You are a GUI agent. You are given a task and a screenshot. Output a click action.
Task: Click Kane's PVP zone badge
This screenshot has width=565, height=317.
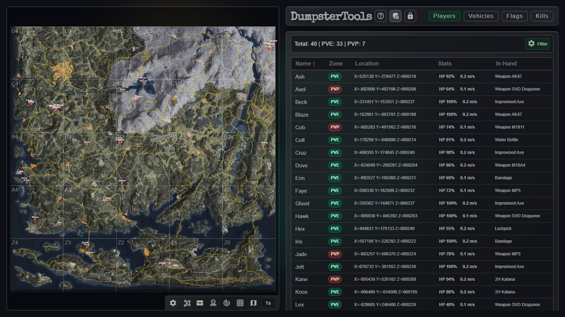tap(335, 279)
